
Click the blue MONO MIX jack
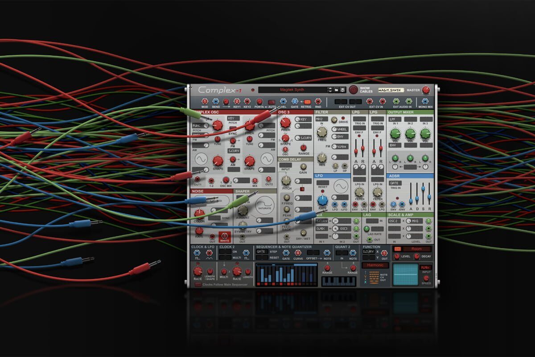pyautogui.click(x=426, y=102)
